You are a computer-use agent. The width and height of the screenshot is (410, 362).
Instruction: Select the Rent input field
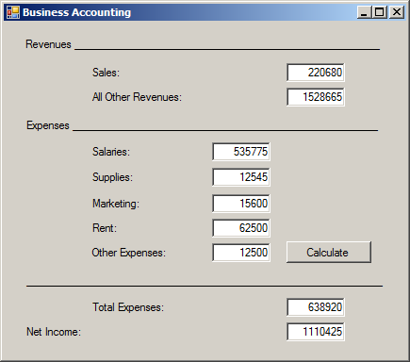click(241, 228)
